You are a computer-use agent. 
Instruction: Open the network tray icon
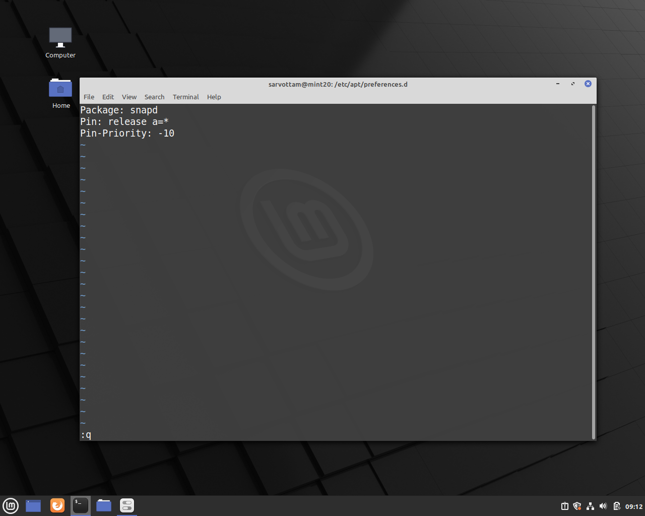pyautogui.click(x=590, y=506)
